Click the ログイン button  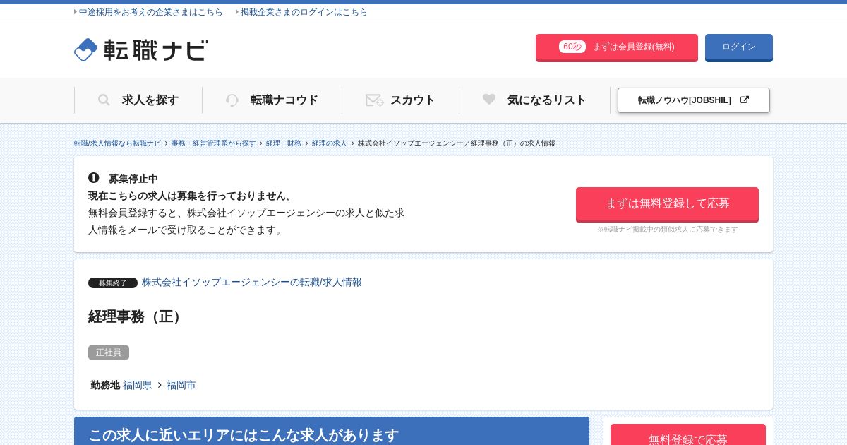click(x=739, y=47)
